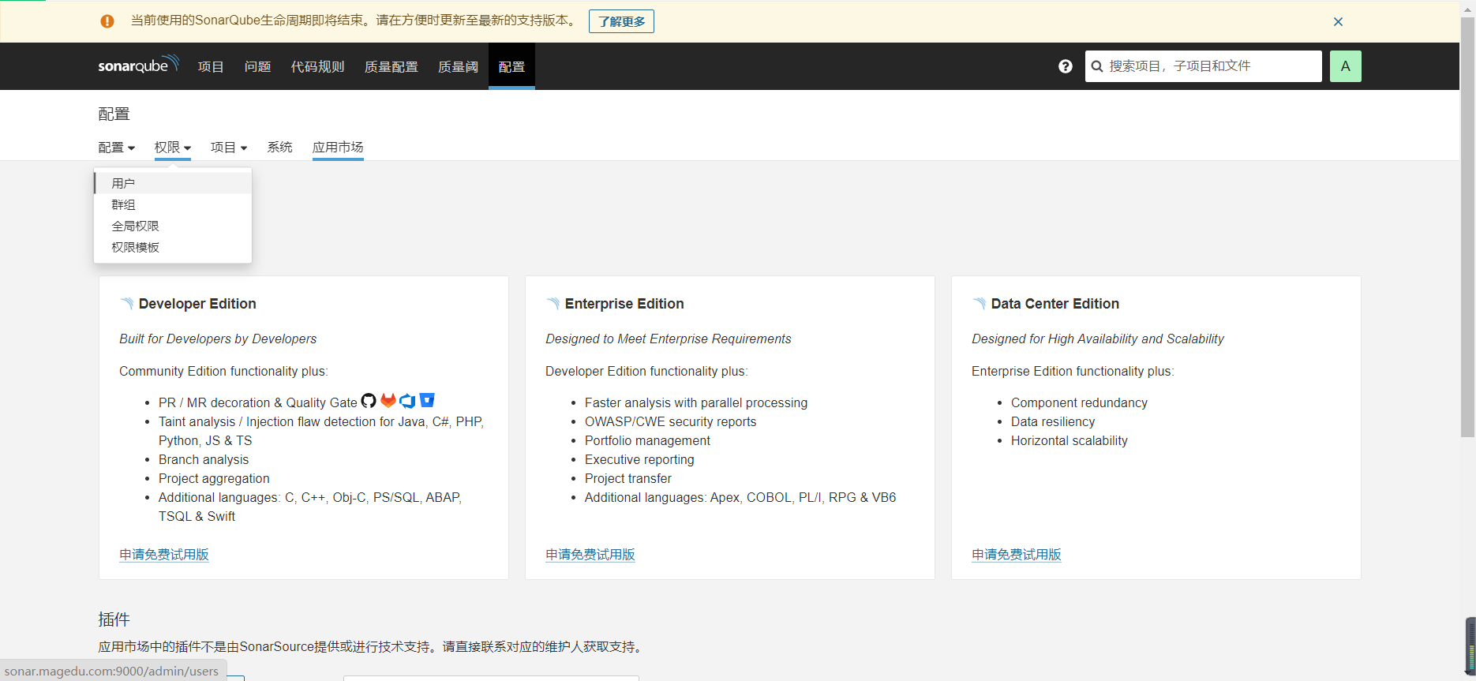
Task: Click 'Data resiliency' list item
Action: pyautogui.click(x=1053, y=421)
